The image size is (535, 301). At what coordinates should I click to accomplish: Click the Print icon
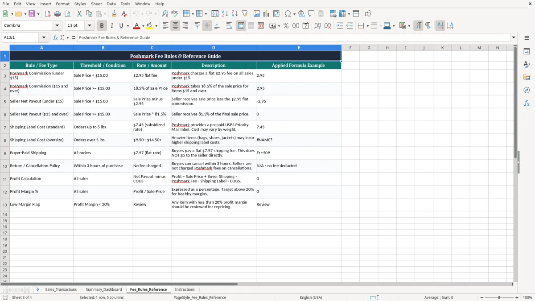pyautogui.click(x=57, y=14)
